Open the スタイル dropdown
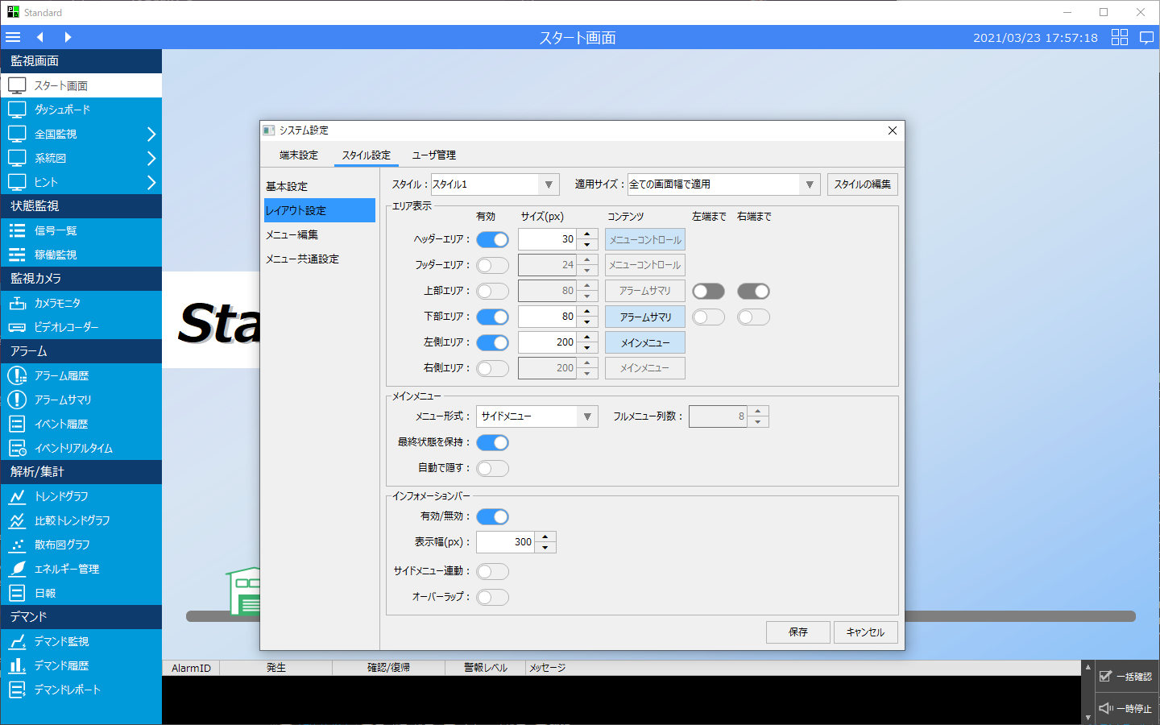Image resolution: width=1160 pixels, height=725 pixels. click(495, 184)
